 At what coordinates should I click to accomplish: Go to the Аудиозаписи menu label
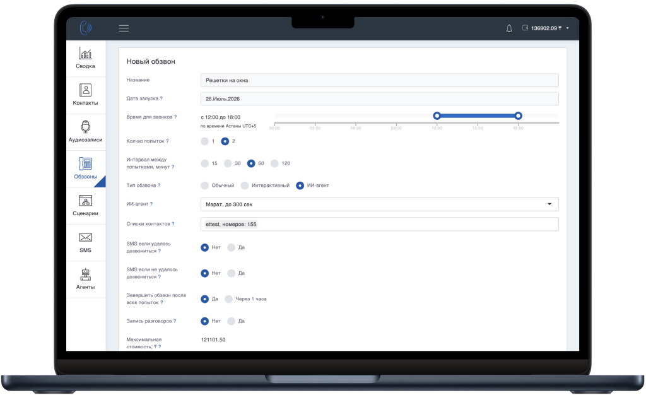85,140
